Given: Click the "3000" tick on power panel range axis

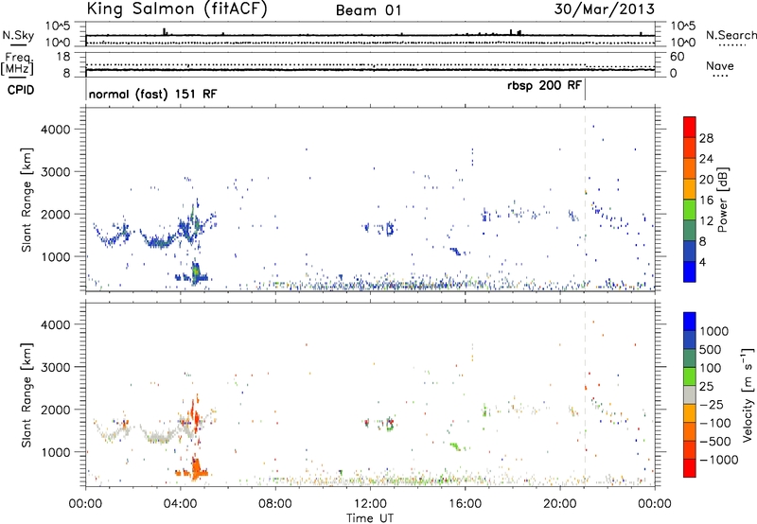Looking at the screenshot, I should coord(55,172).
